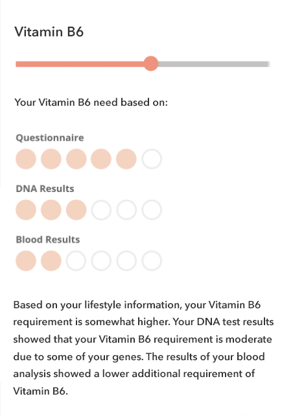Click the Vitamin B6 heading
This screenshot has height=416, width=293.
click(49, 32)
